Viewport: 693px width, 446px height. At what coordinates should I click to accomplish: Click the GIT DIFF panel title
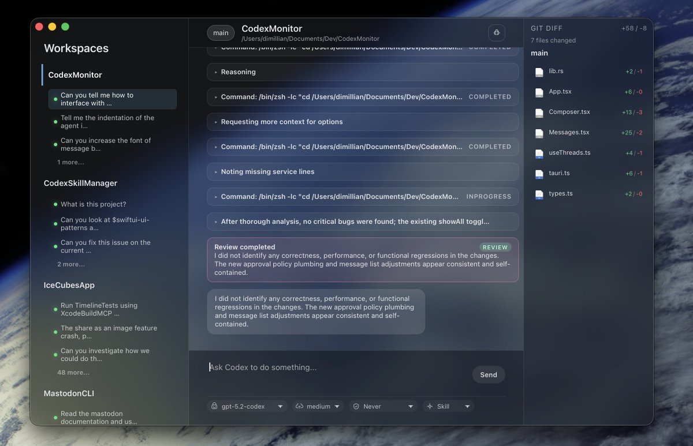pos(546,28)
